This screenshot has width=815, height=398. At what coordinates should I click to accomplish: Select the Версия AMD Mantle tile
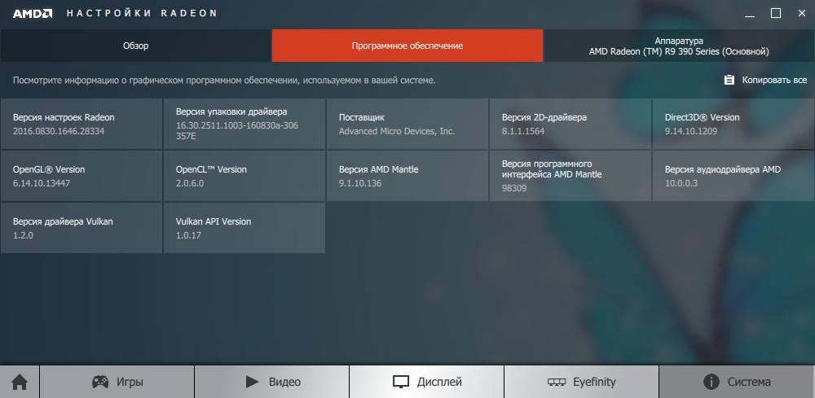point(407,176)
